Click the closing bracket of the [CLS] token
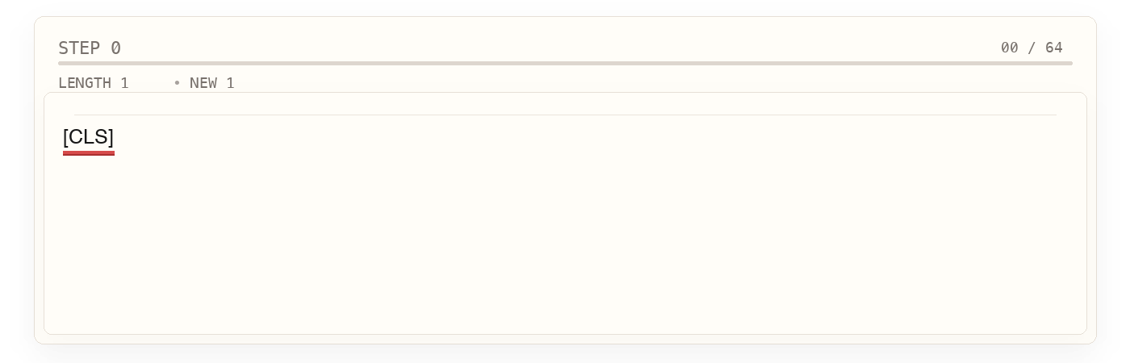 (x=111, y=137)
